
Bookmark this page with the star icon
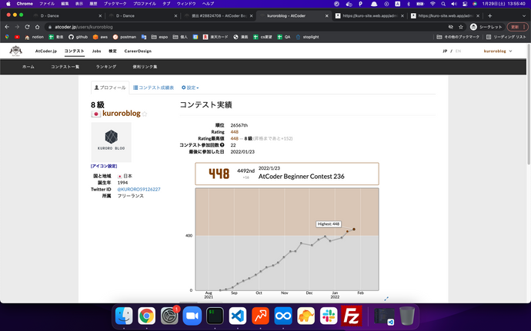[x=460, y=27]
